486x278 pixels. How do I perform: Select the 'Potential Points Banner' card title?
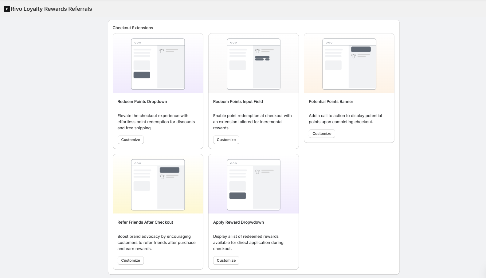point(331,102)
